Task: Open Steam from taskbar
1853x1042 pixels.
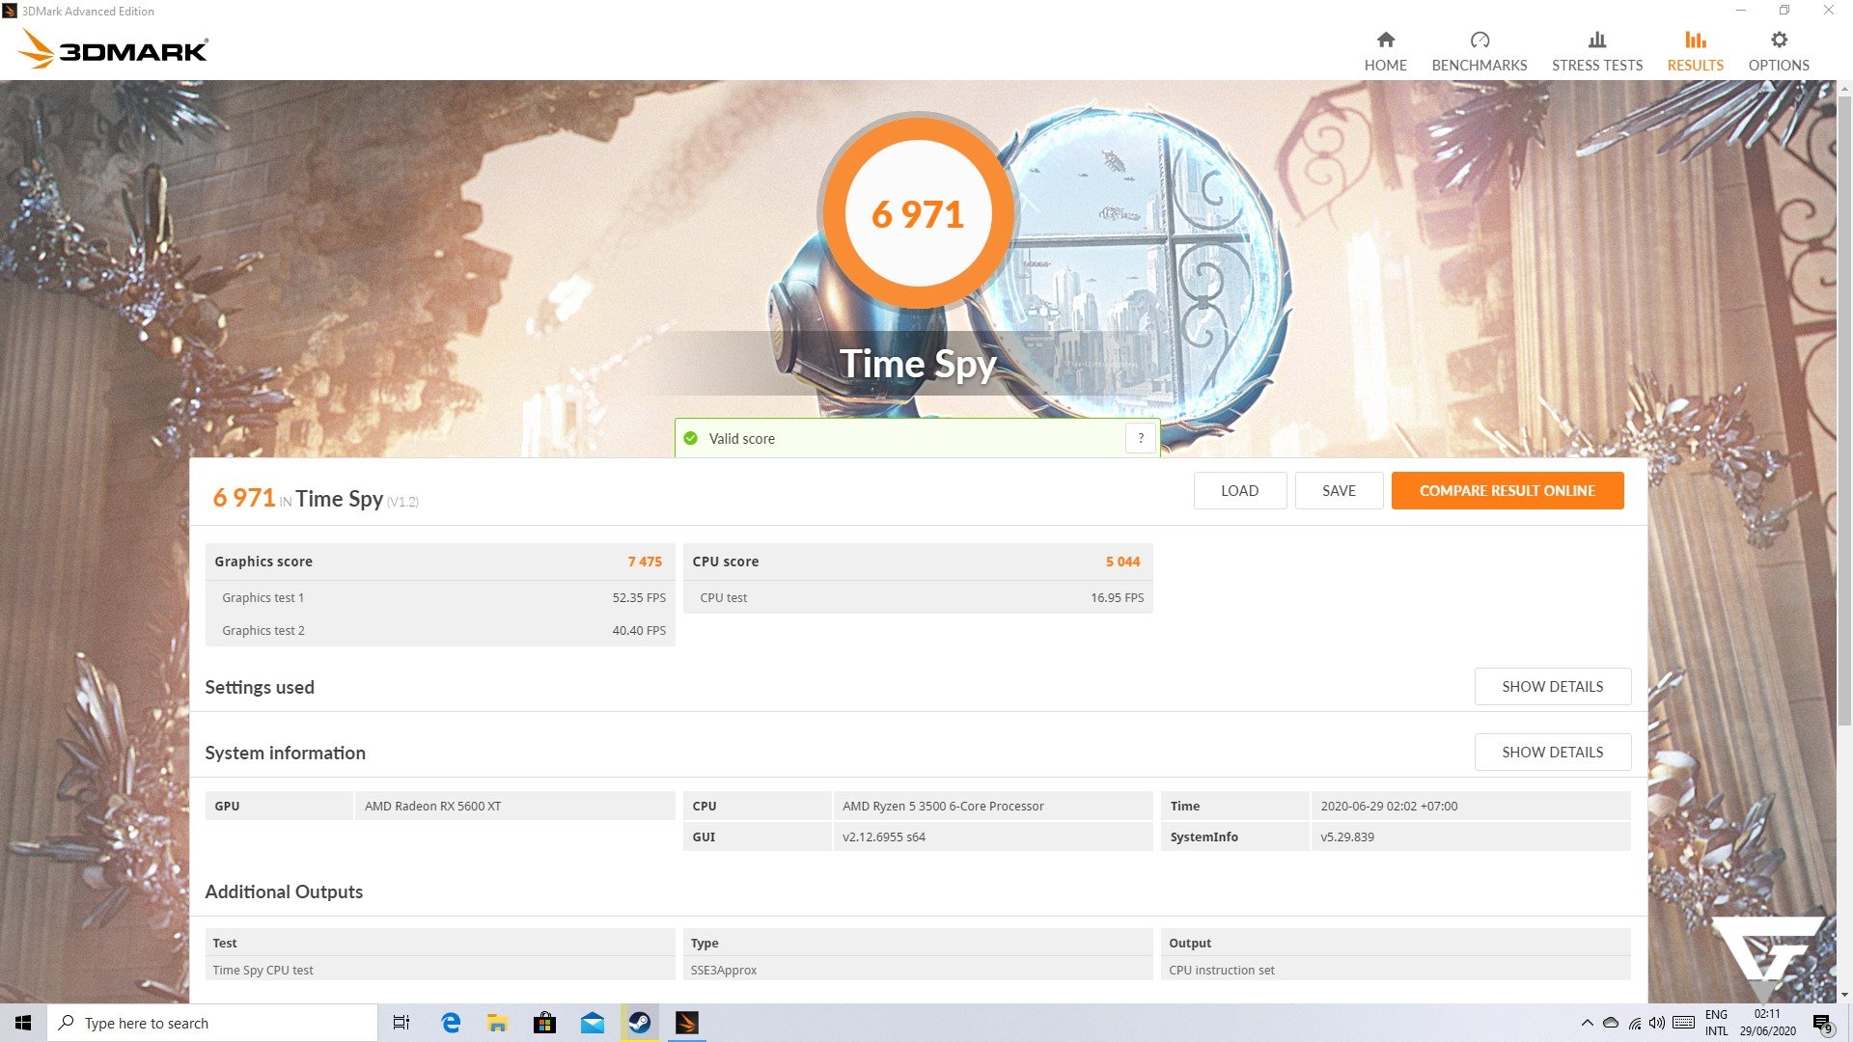Action: 639,1023
